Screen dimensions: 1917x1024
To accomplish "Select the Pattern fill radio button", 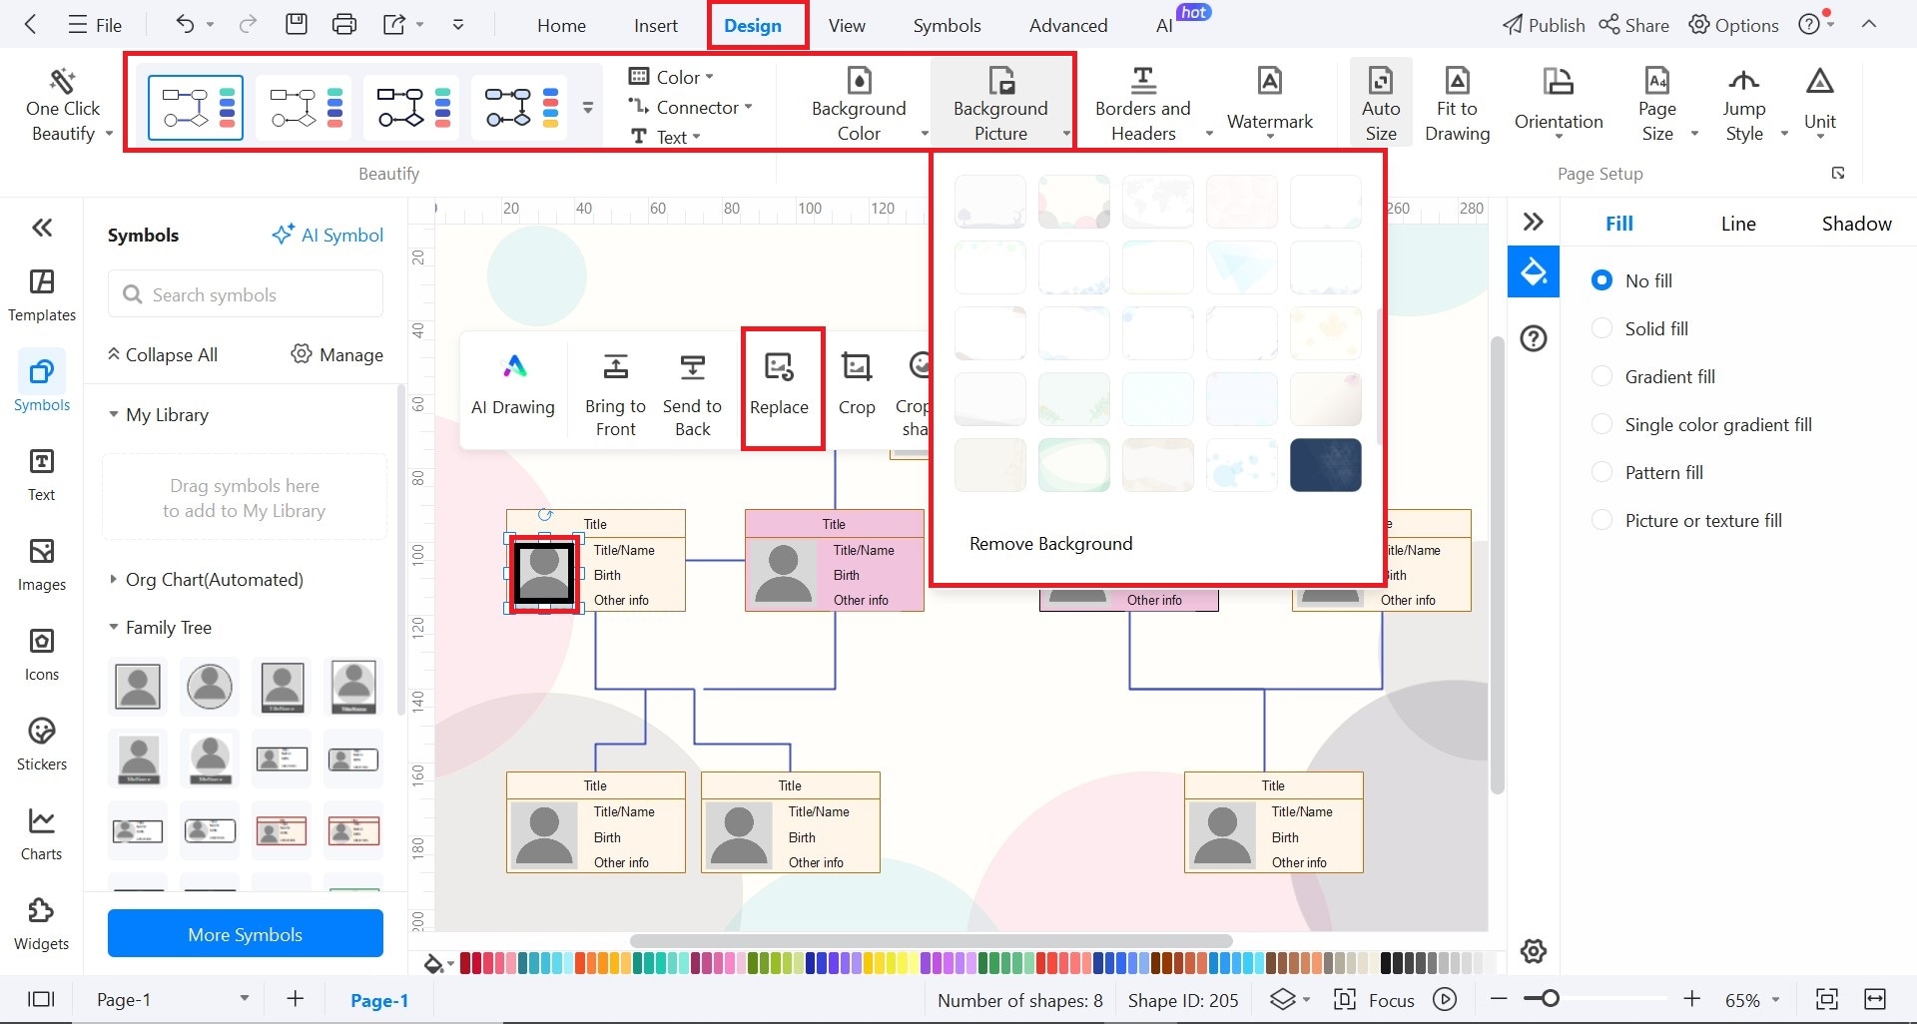I will coord(1601,472).
